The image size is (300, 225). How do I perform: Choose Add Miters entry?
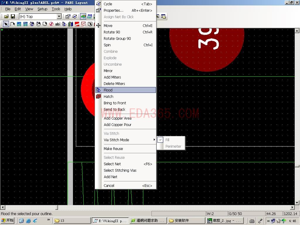(x=126, y=77)
